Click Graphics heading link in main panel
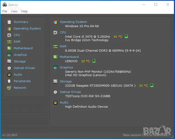The width and height of the screenshot is (175, 139). point(66,67)
